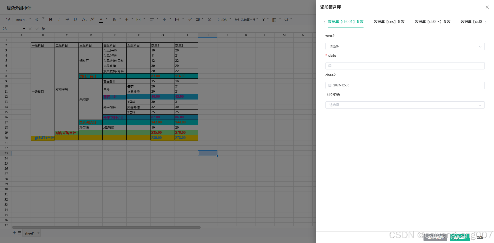Switch to the partially hidden 数据集【ds0 tab
494x243 pixels.
[x=471, y=22]
